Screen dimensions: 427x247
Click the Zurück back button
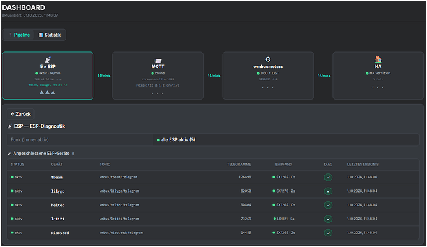[x=20, y=114]
